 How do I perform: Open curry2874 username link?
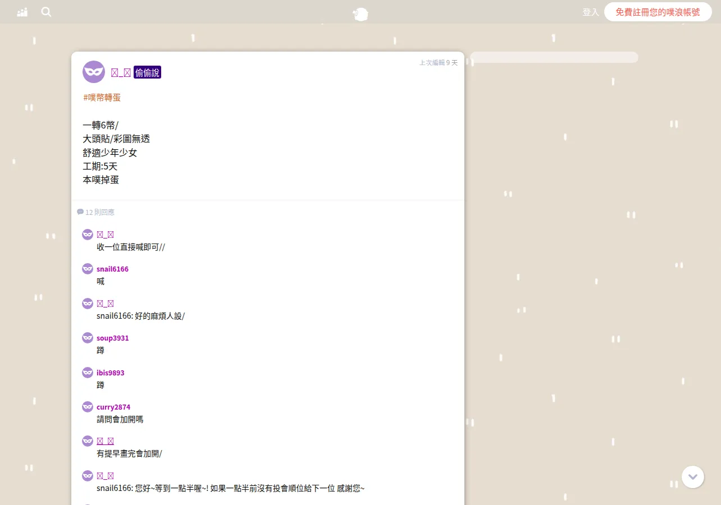[113, 407]
